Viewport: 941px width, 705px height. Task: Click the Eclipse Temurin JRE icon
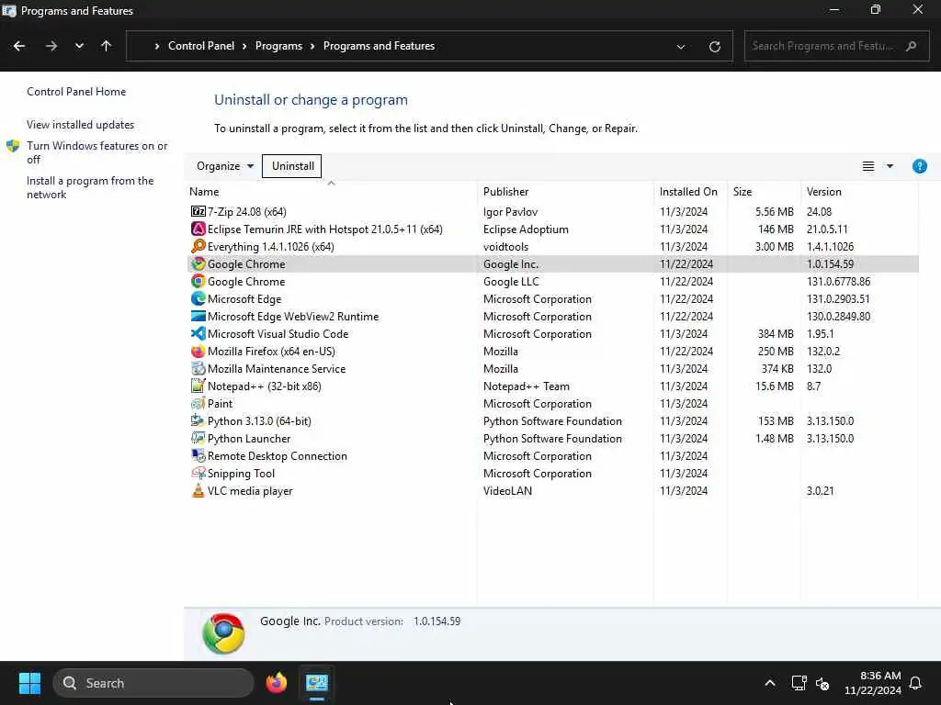coord(198,229)
